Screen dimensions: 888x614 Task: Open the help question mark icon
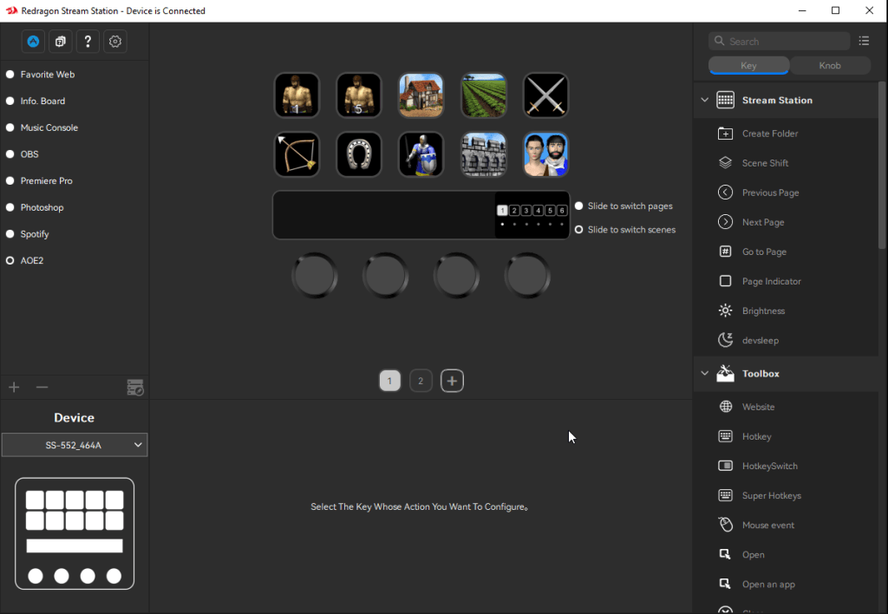[x=88, y=42]
